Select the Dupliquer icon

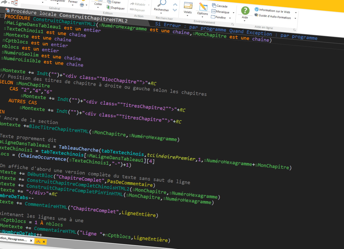109,7
